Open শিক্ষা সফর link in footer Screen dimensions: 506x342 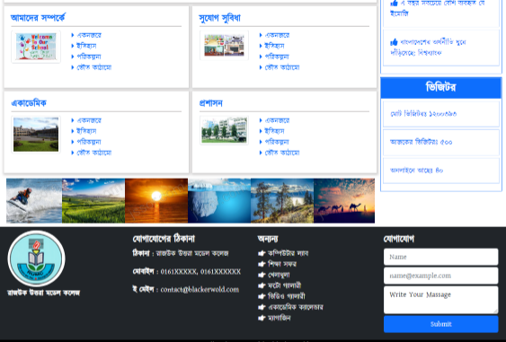(x=282, y=264)
